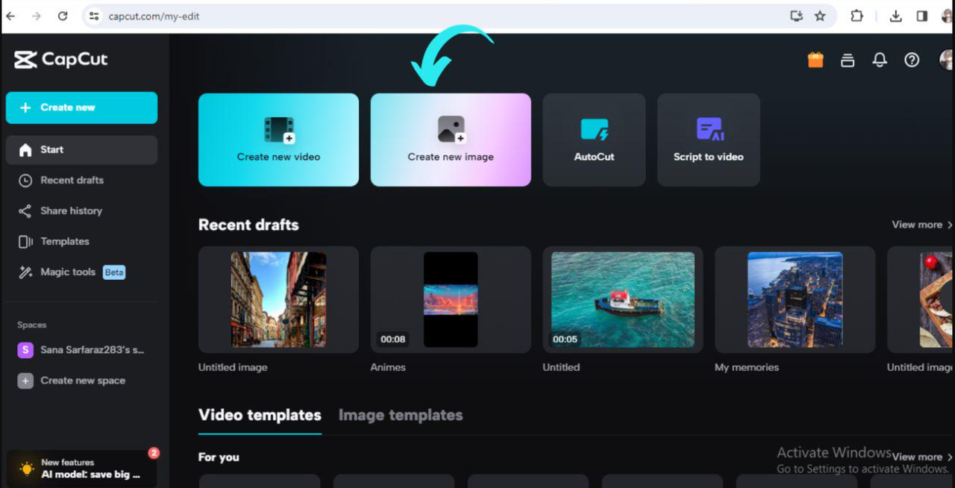Open the browser extensions puzzle icon
Screen dimensions: 955x488
857,16
